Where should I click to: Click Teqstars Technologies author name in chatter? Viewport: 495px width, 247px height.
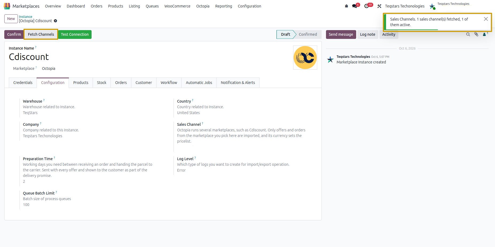353,57
